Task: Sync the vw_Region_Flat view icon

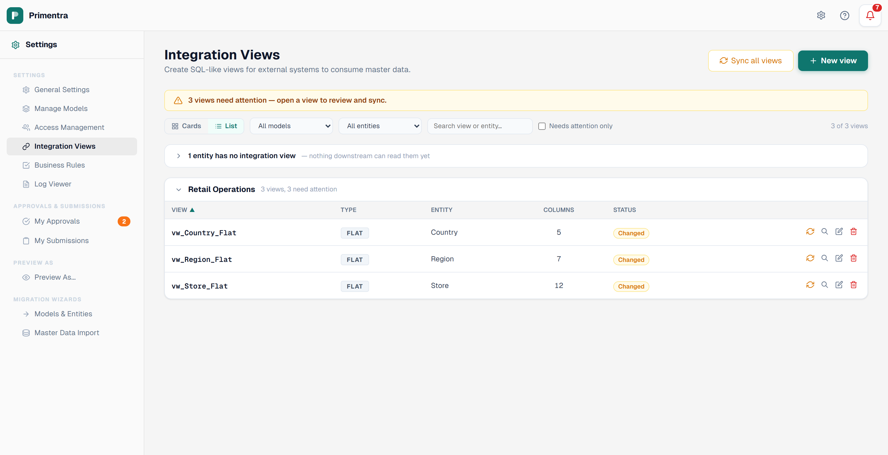Action: pos(810,258)
